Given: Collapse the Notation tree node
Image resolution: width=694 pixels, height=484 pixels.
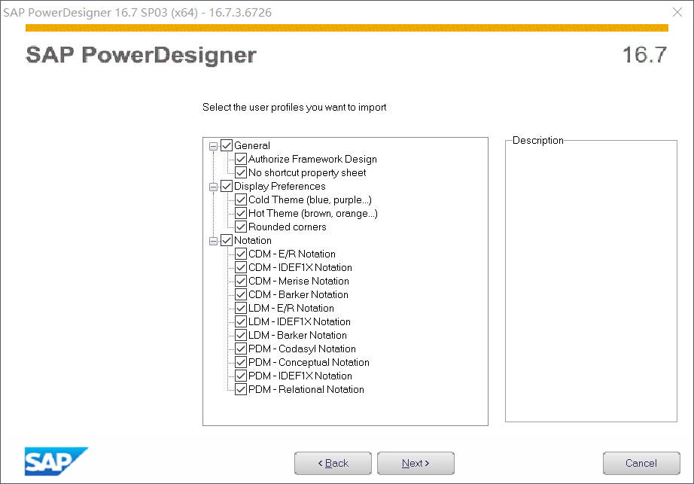Looking at the screenshot, I should 213,241.
